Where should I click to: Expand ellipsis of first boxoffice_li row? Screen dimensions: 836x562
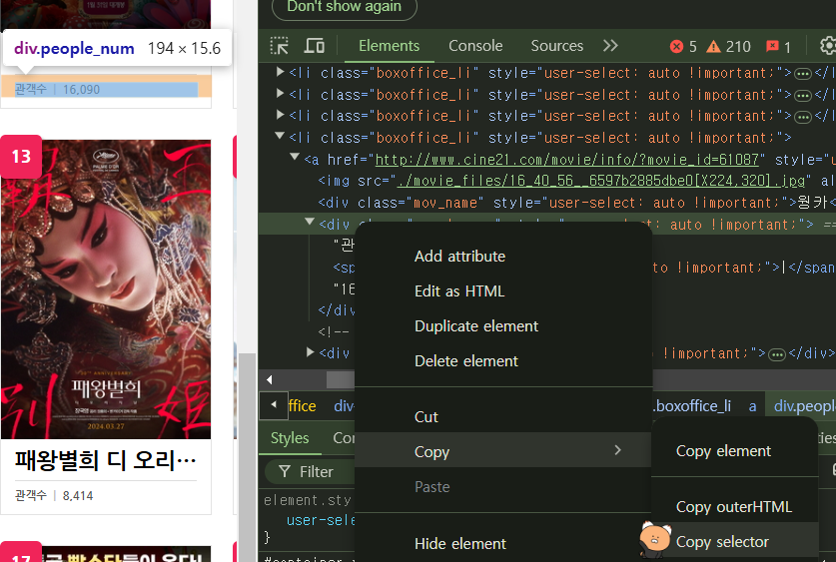[x=802, y=74]
